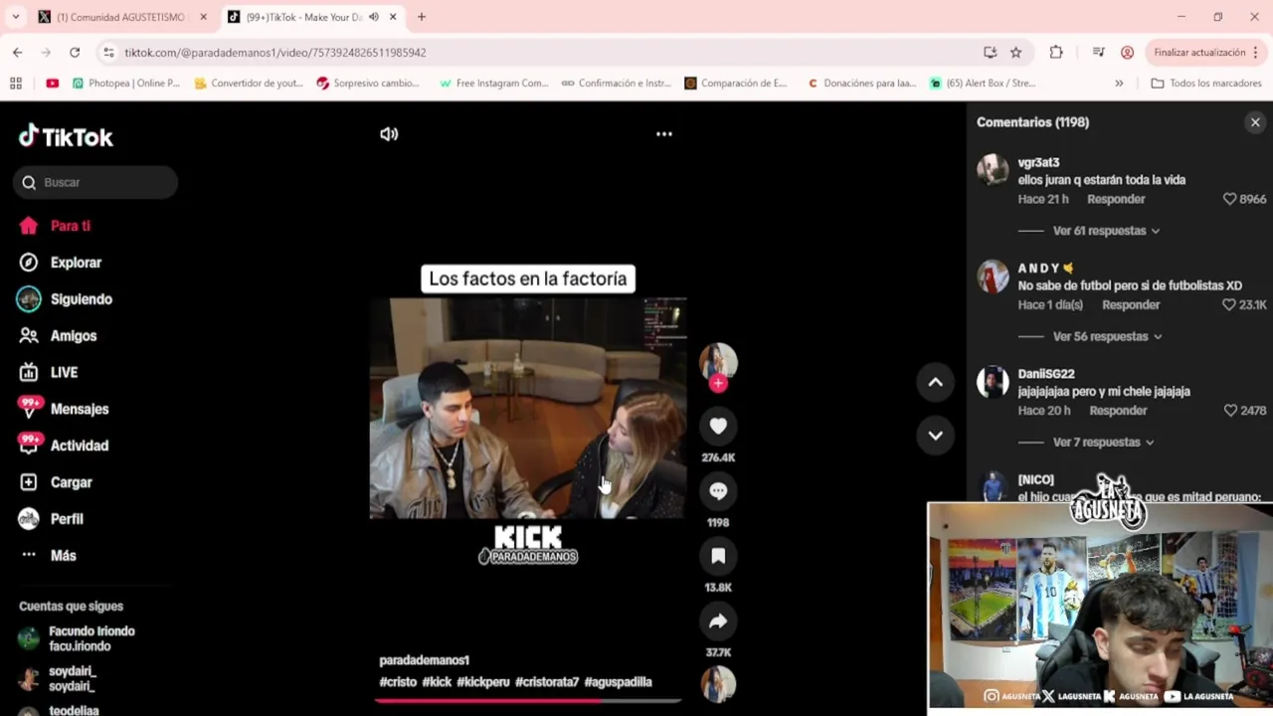Go back with browser back arrow

[18, 53]
